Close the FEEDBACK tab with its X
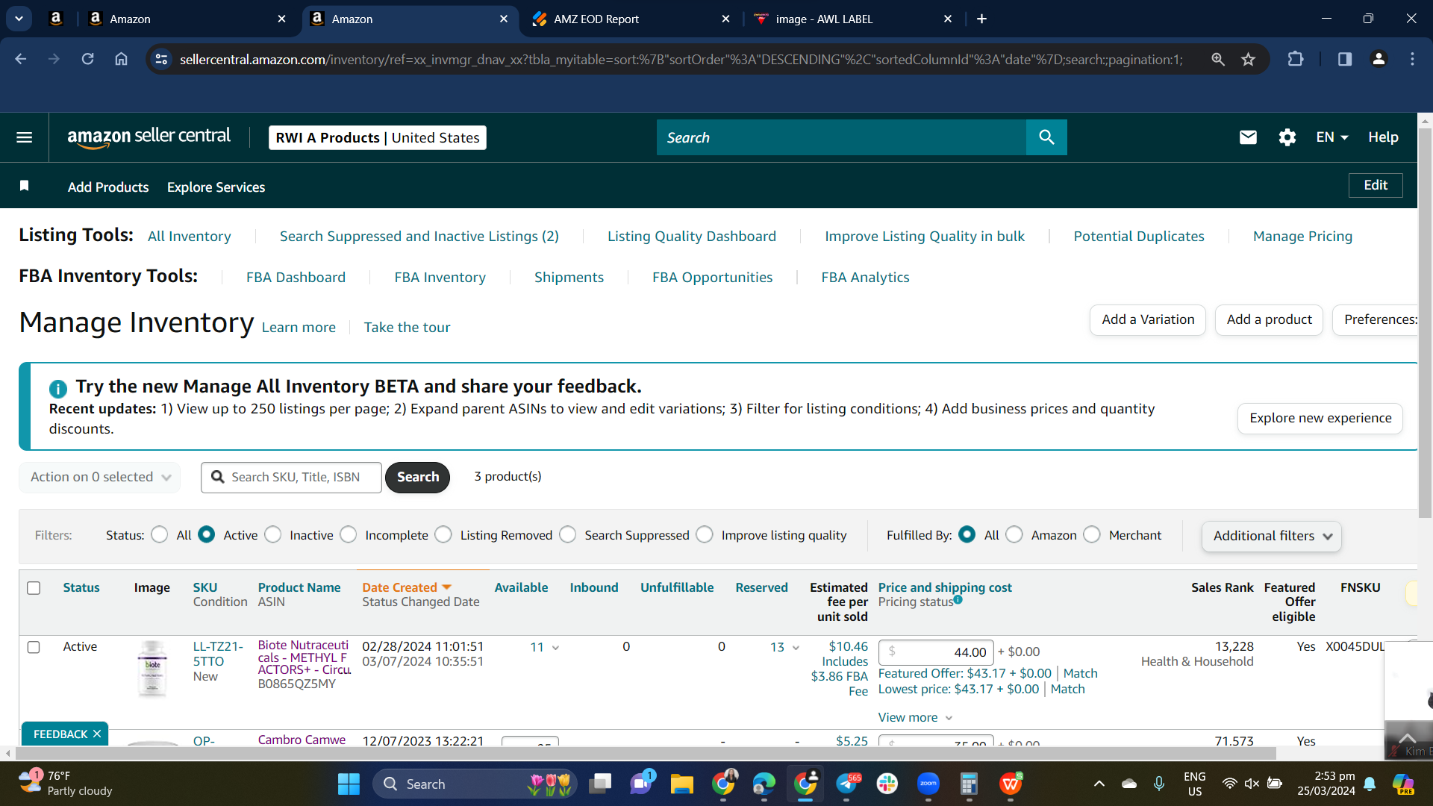Viewport: 1433px width, 806px height. [97, 734]
